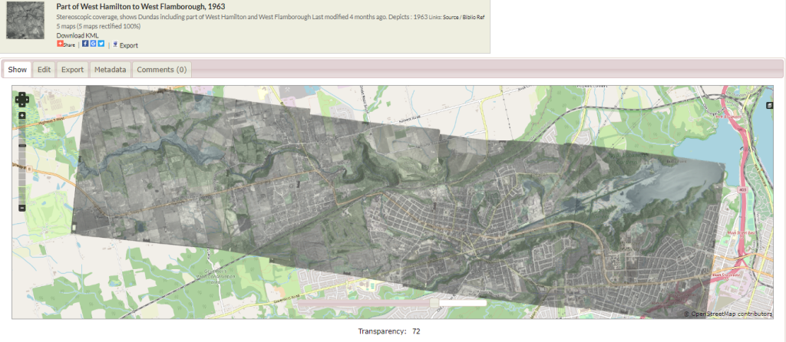Click the Export link beside share icons
This screenshot has width=786, height=342.
tap(128, 45)
